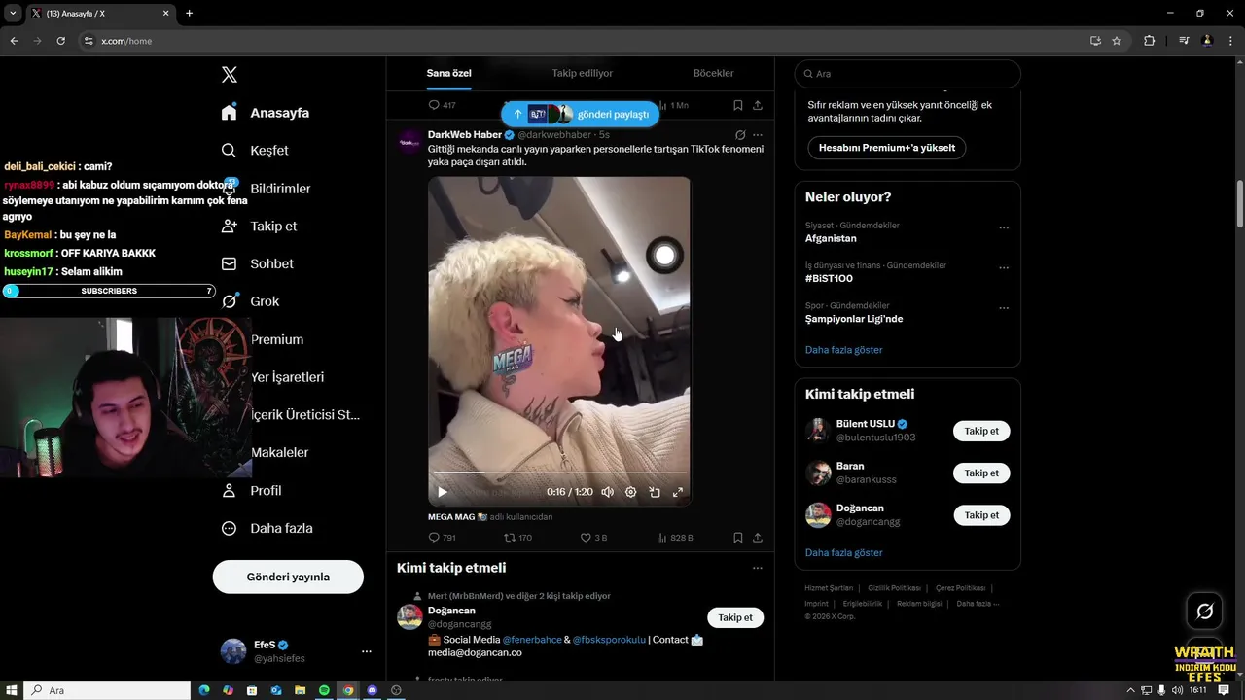Click Daha fazla göster under suggestions
This screenshot has height=700, width=1245.
[x=843, y=553]
